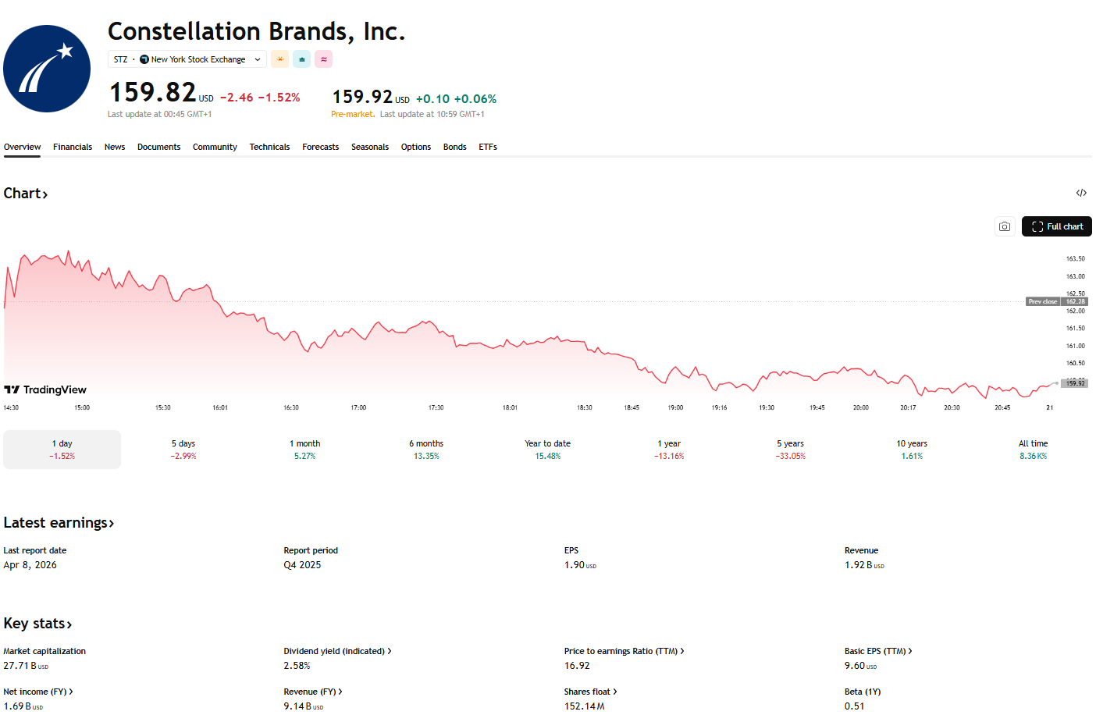Viewport: 1096px width, 722px height.
Task: Click the Dividend yield value 2.58%
Action: [297, 666]
